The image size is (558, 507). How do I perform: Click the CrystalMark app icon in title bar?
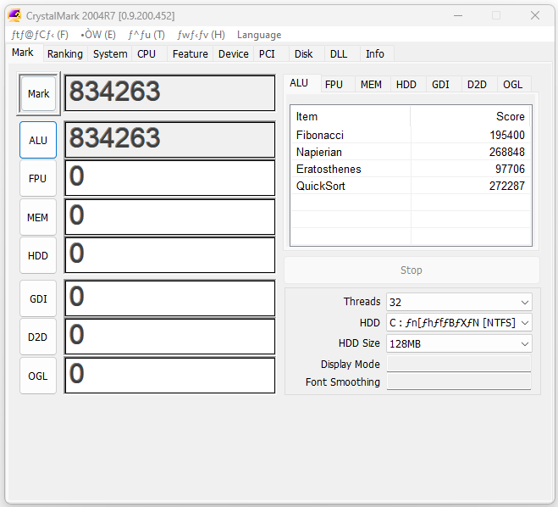(14, 15)
